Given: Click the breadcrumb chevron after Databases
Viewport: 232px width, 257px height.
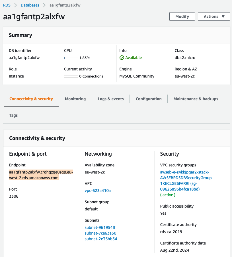Looking at the screenshot, I should tap(44, 5).
